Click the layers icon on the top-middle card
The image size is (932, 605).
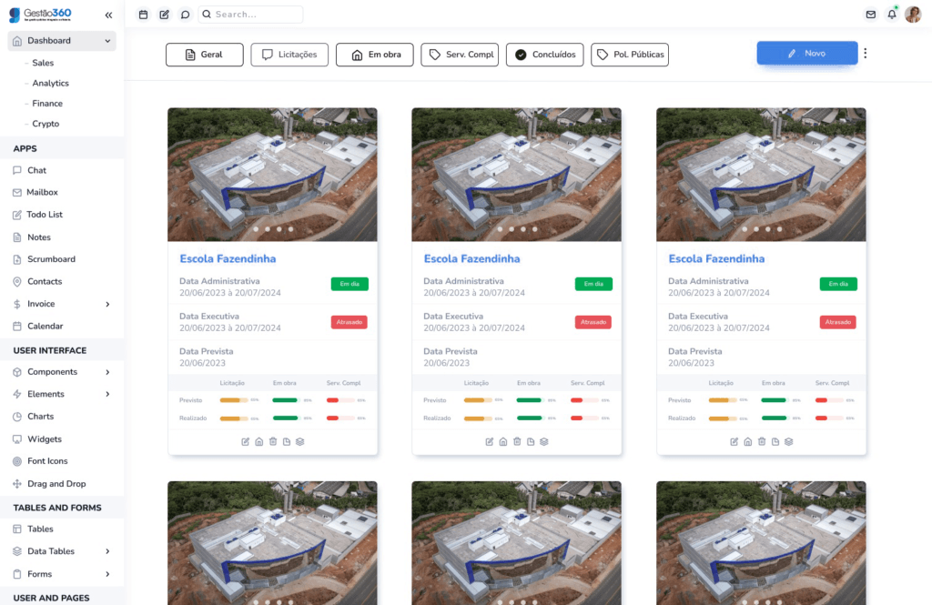point(544,441)
